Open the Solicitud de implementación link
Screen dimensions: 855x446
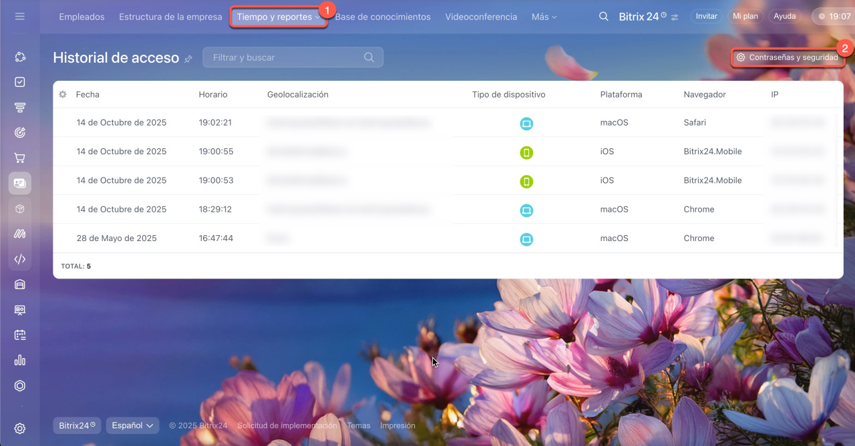click(287, 425)
